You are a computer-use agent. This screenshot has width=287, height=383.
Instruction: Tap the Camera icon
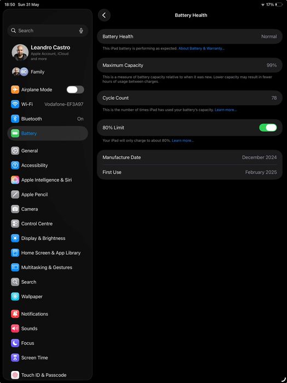[15, 209]
